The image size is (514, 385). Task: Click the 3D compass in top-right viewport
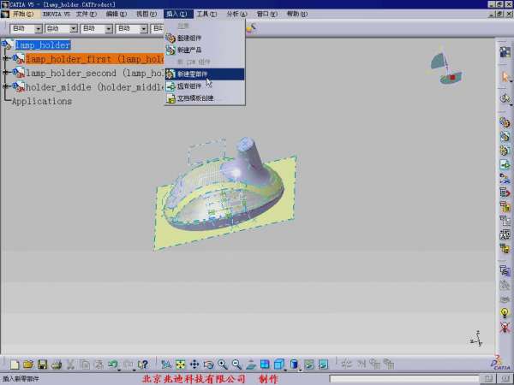[446, 68]
